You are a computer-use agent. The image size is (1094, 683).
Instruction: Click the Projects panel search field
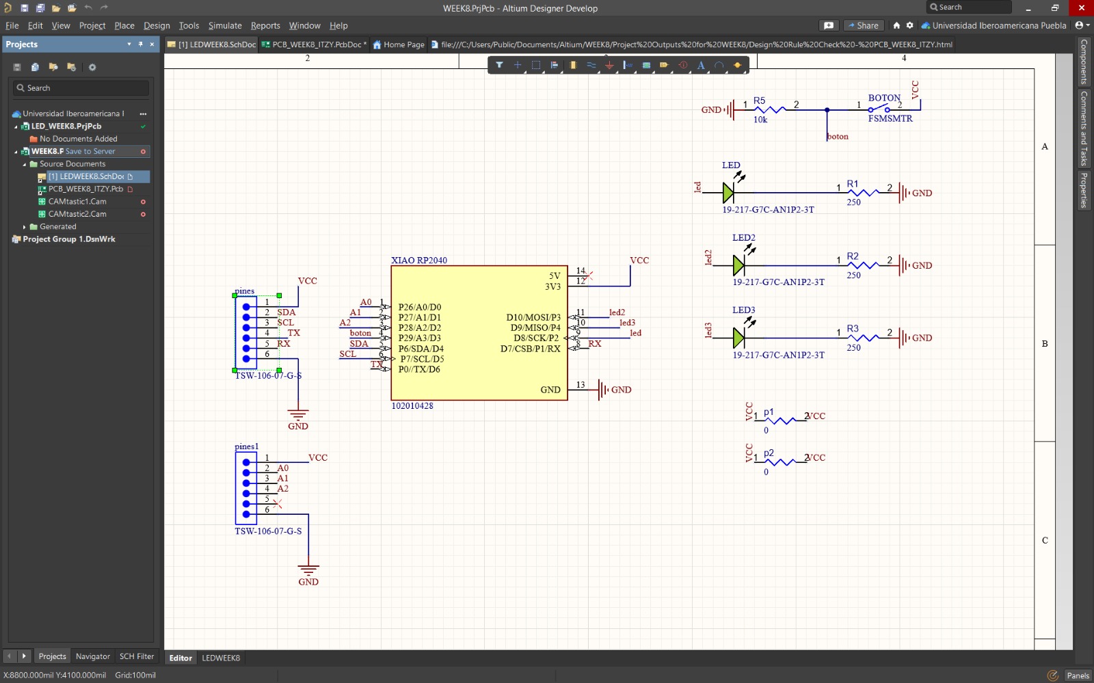pyautogui.click(x=81, y=88)
